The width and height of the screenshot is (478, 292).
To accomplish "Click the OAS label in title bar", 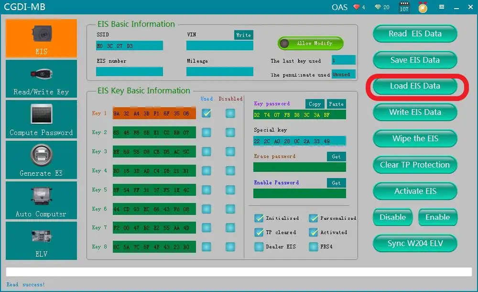I will pos(339,7).
